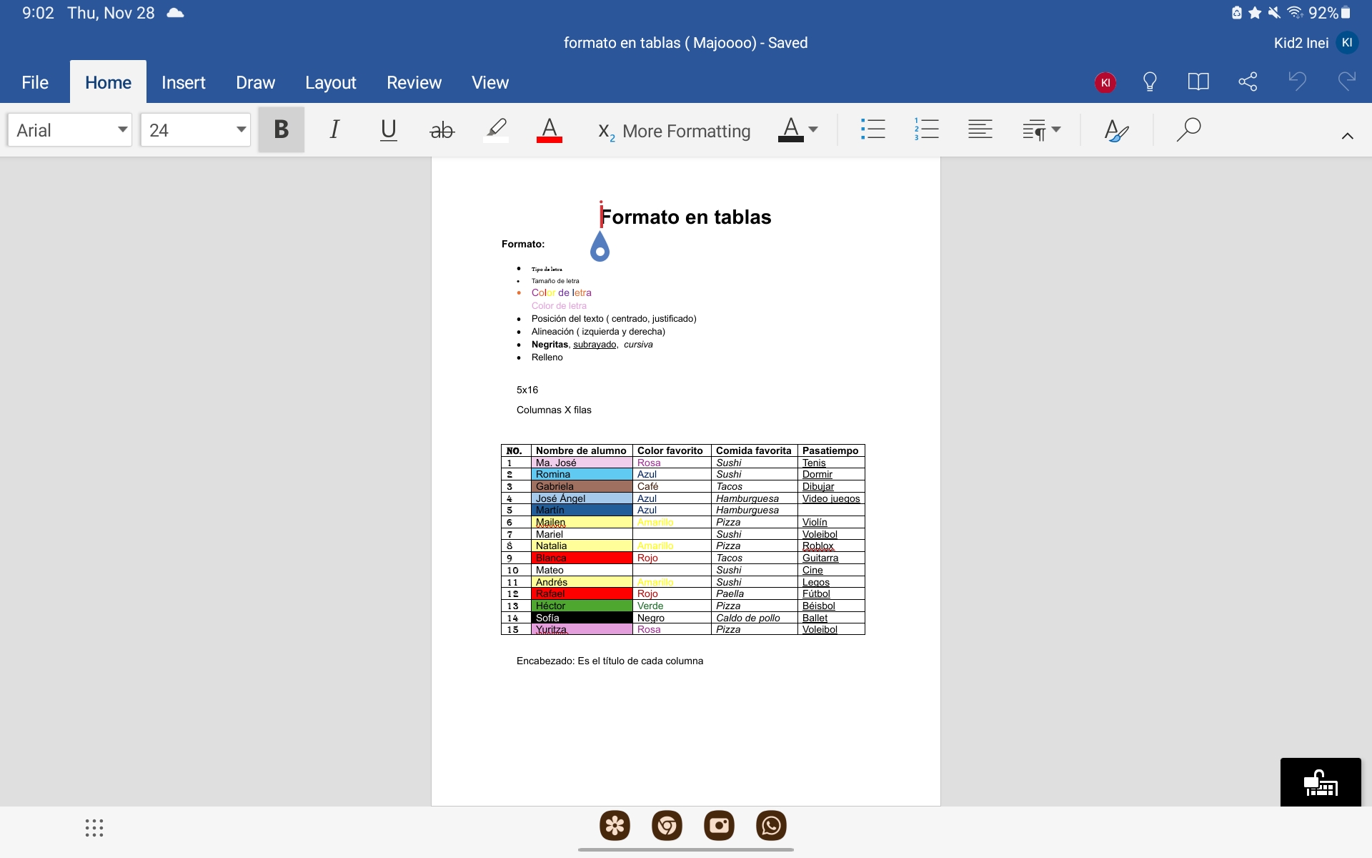Toggle underline formatting
The width and height of the screenshot is (1372, 858).
(x=388, y=129)
